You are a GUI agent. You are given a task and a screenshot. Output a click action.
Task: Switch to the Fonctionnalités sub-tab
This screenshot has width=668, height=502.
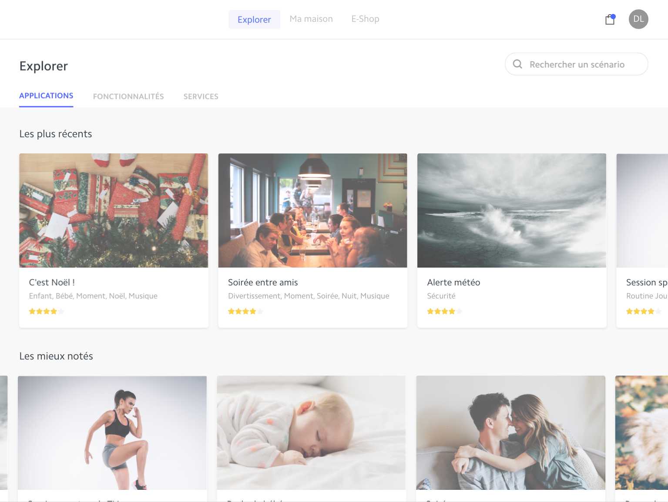click(x=128, y=96)
